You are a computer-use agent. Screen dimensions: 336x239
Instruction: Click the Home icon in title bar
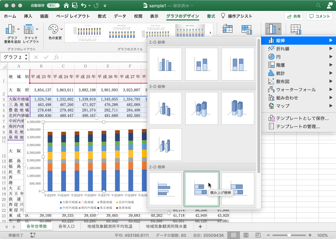(x=66, y=5)
